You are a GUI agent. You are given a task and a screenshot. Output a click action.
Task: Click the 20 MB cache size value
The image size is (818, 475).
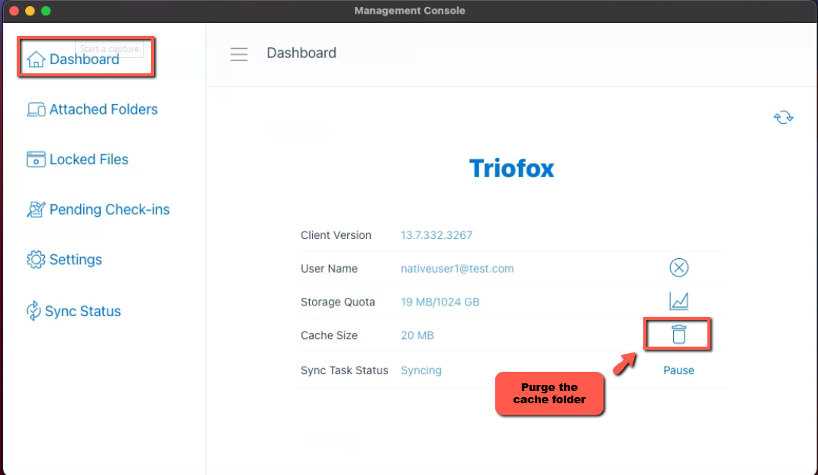[417, 335]
